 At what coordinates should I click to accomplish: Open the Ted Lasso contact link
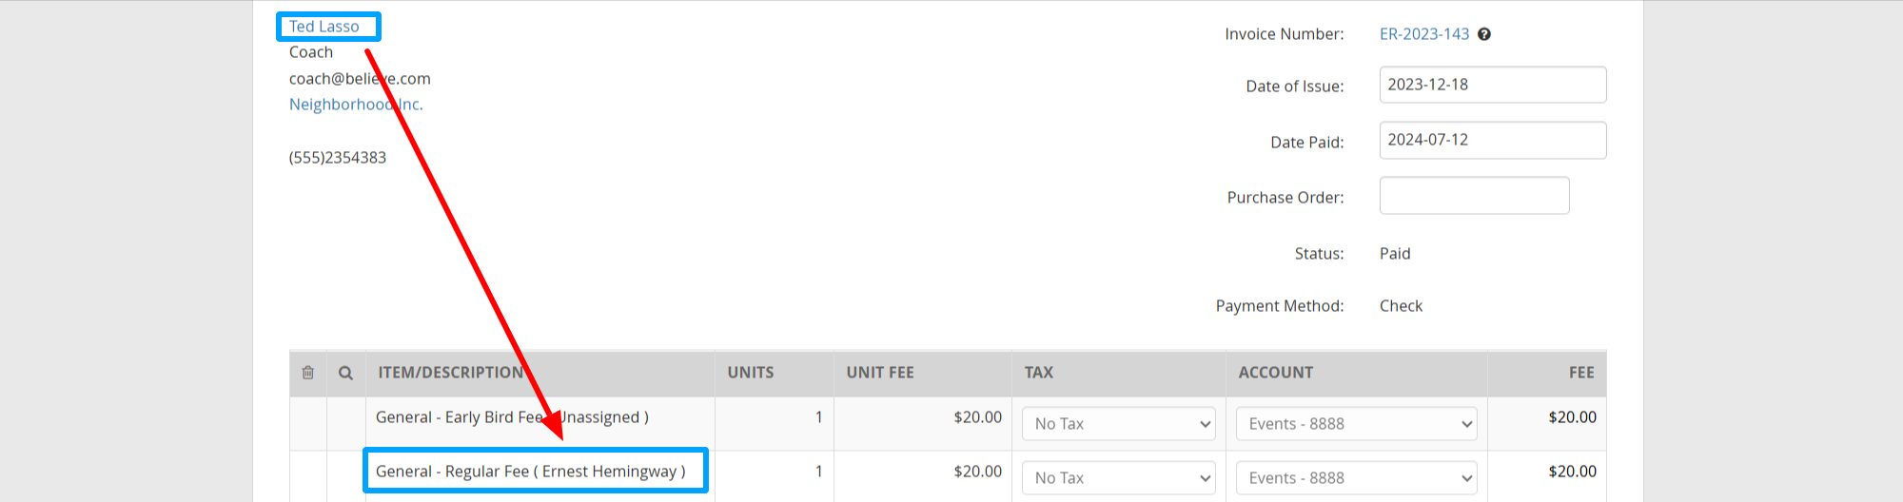[324, 27]
